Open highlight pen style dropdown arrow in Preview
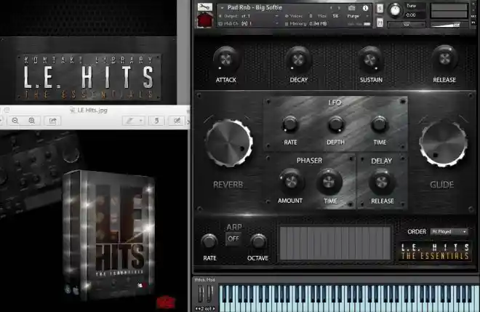The width and height of the screenshot is (480, 312). pyautogui.click(x=140, y=121)
